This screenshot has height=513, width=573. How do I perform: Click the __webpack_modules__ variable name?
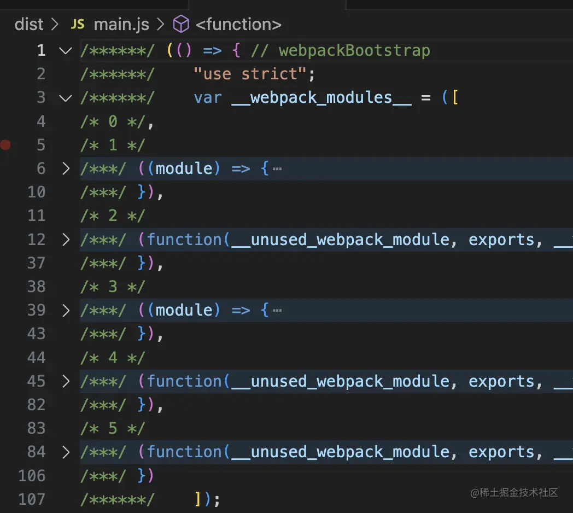[321, 98]
